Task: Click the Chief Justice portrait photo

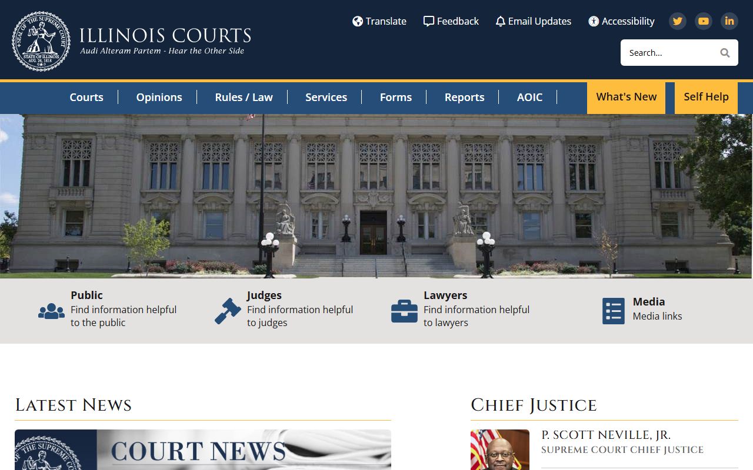Action: point(500,450)
